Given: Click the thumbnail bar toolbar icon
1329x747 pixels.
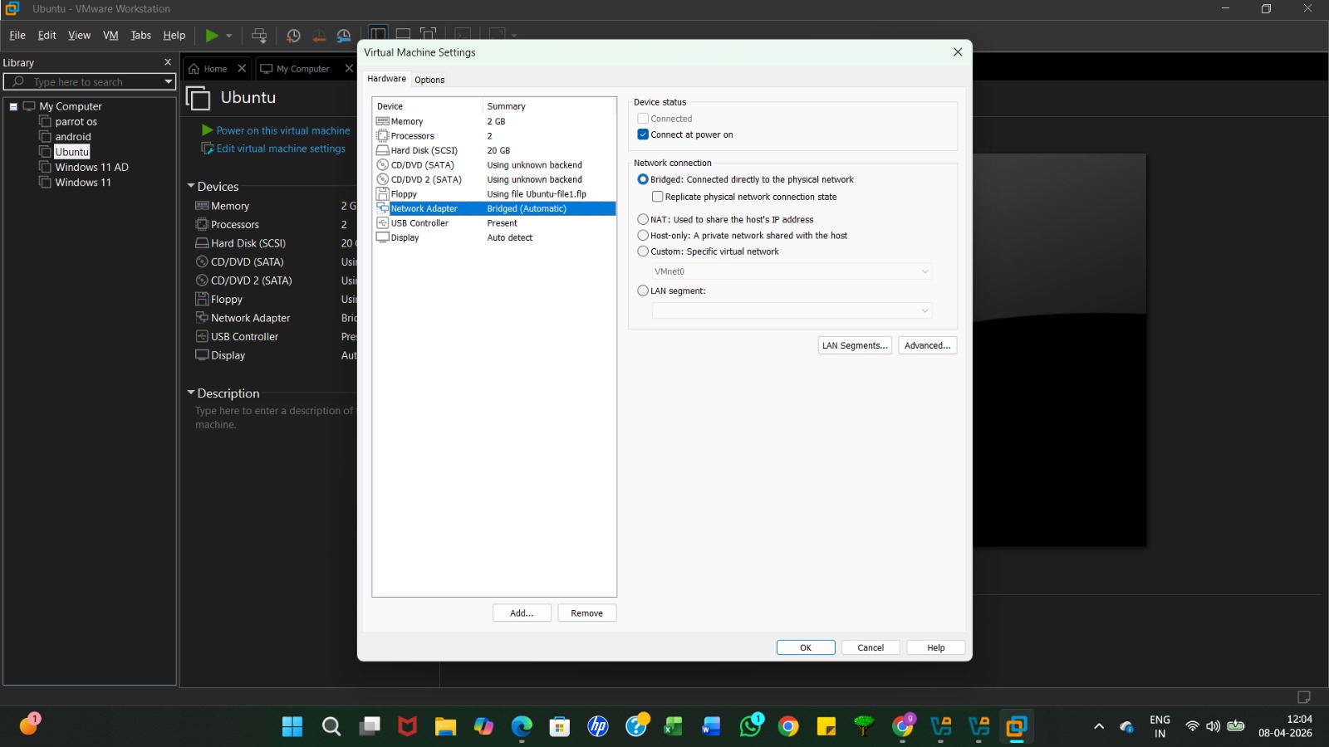Looking at the screenshot, I should click(403, 35).
